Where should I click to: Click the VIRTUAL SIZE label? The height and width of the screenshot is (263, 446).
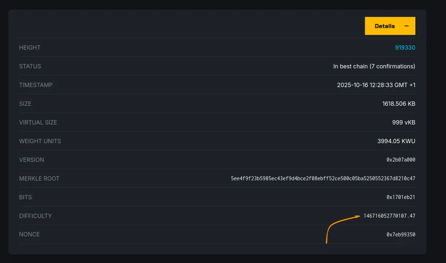38,122
